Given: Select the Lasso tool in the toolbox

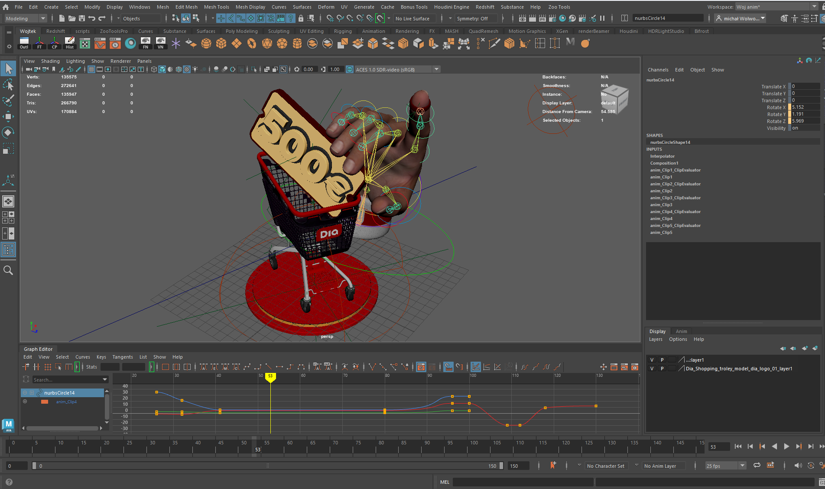Looking at the screenshot, I should pos(8,84).
